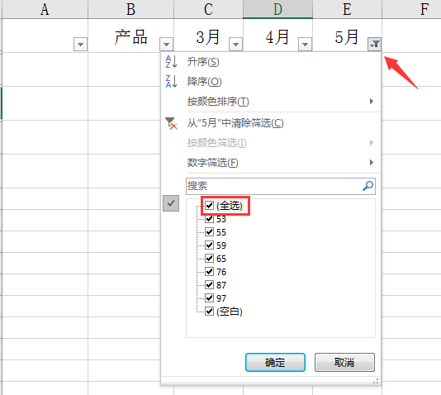This screenshot has width=441, height=395.
Task: Uncheck the 65 value checkbox
Action: 209,259
